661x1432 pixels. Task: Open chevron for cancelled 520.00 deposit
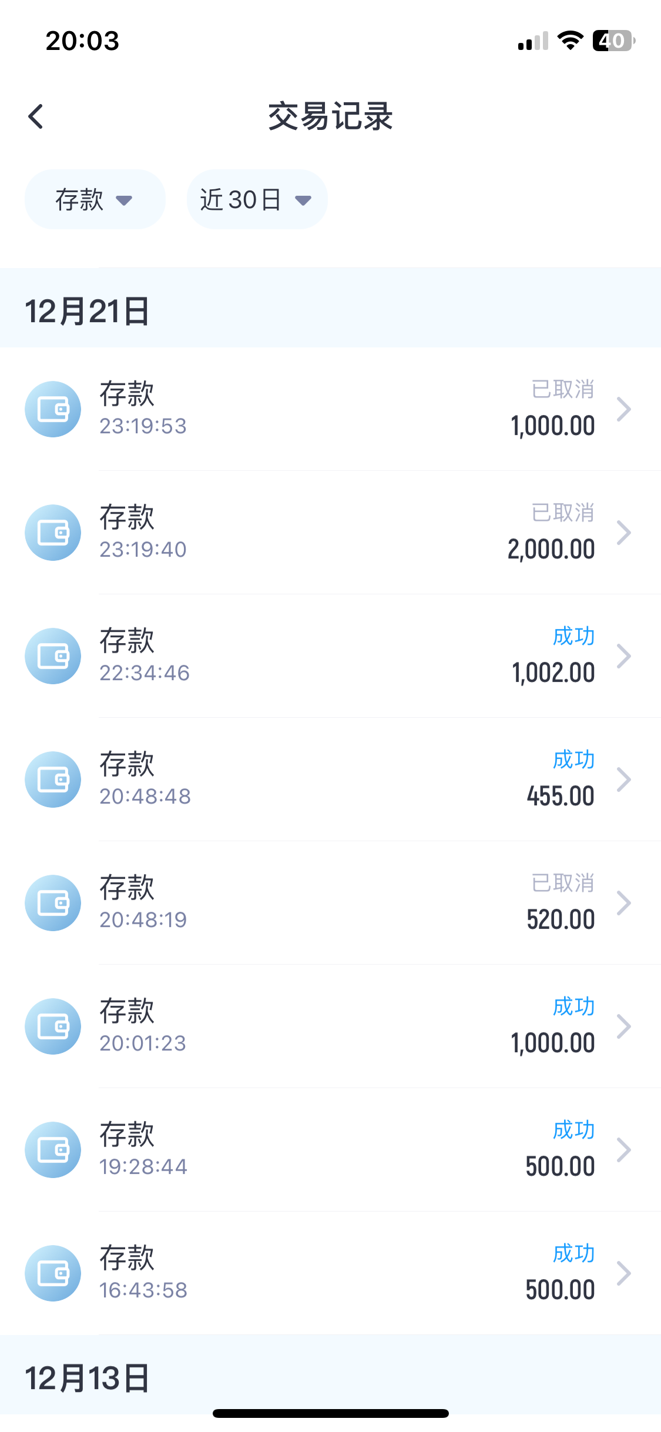pos(623,903)
